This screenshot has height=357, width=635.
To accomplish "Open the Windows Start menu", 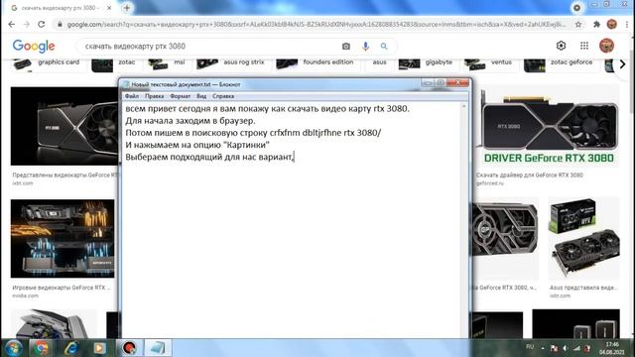I will [13, 348].
